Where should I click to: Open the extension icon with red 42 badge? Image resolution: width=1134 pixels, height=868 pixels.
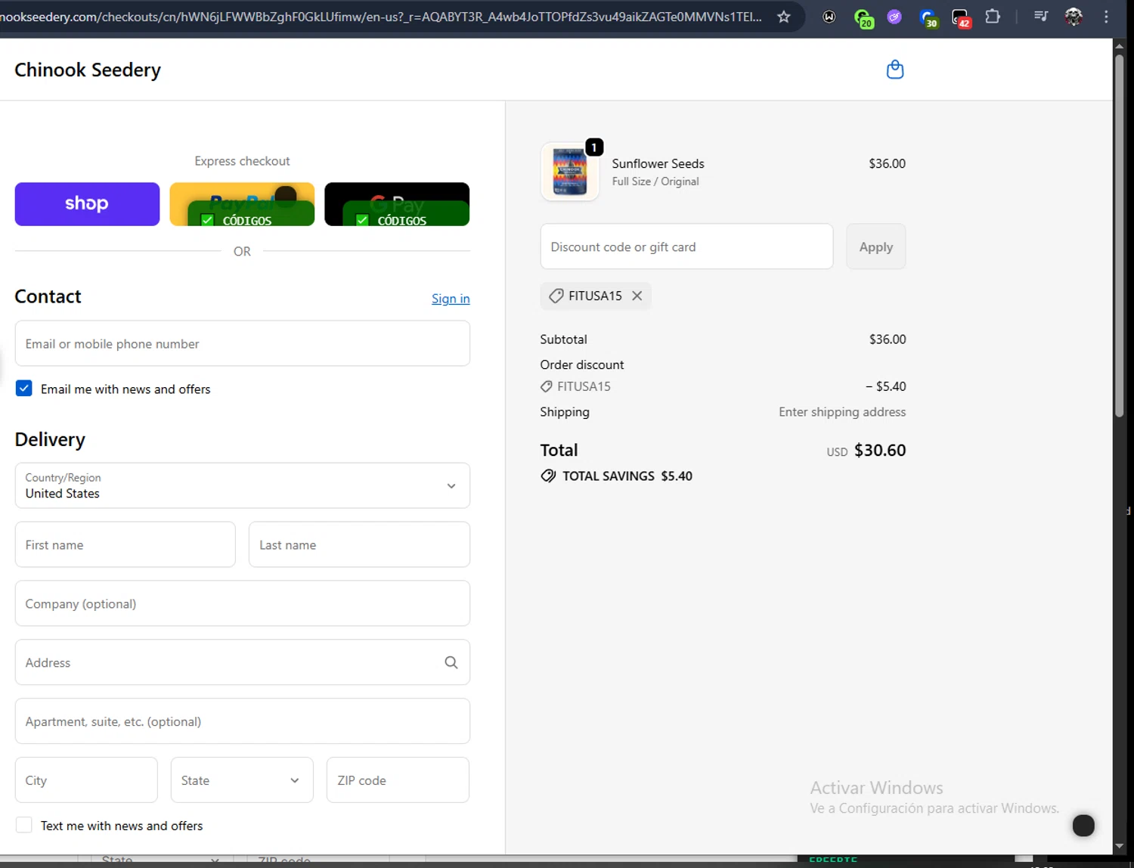point(961,17)
